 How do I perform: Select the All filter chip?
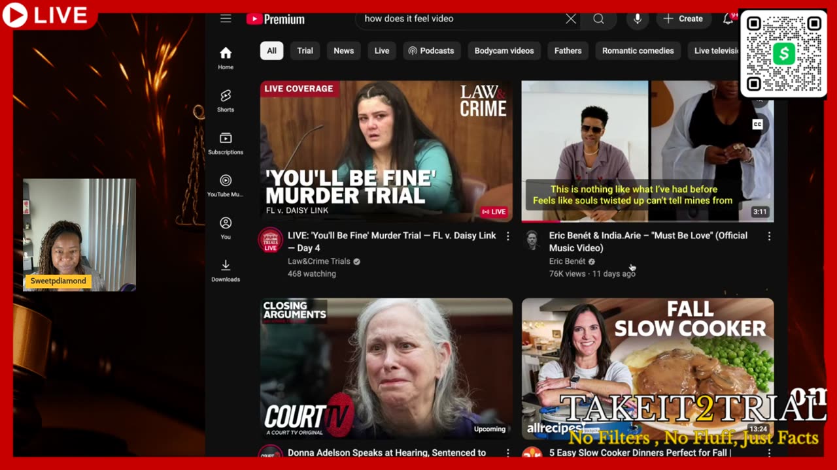coord(271,51)
